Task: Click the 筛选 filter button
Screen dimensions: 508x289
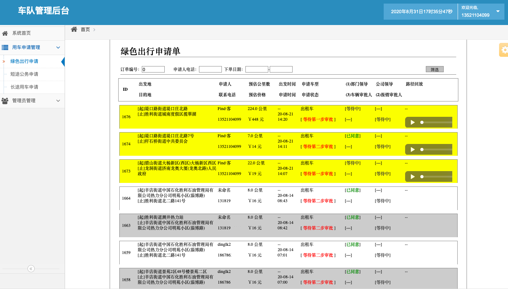Action: point(434,69)
